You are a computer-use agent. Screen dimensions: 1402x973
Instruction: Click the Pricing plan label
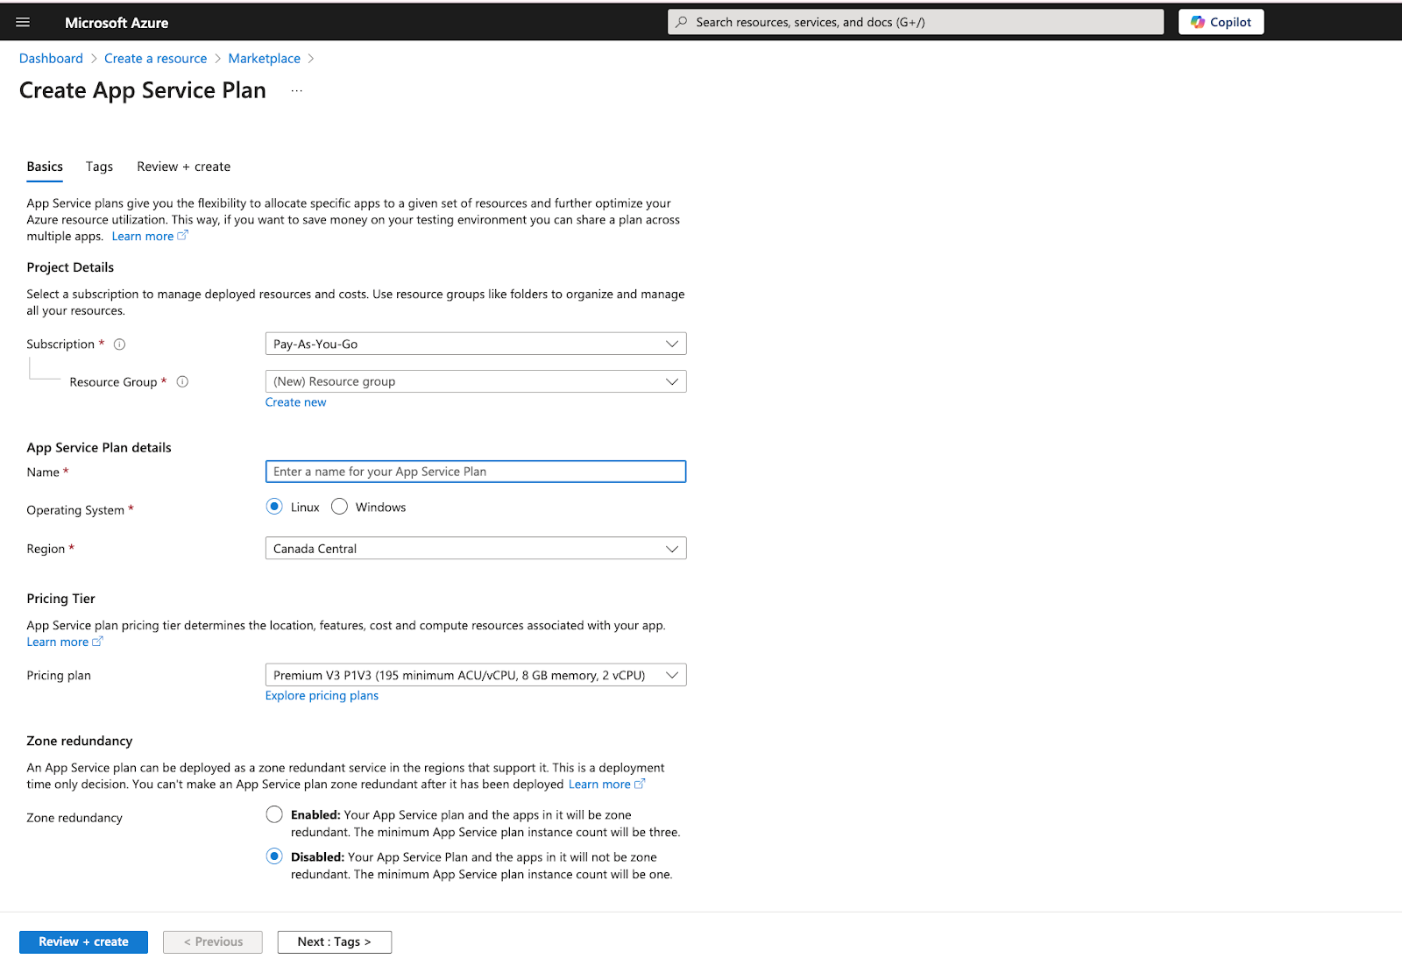click(59, 676)
